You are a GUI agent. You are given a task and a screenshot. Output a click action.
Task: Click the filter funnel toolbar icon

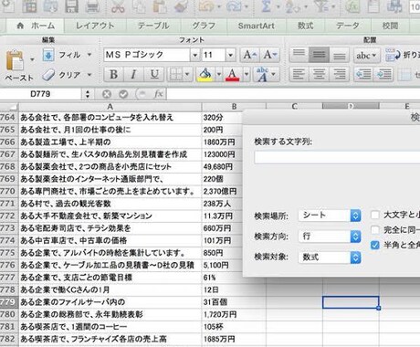coord(322,6)
